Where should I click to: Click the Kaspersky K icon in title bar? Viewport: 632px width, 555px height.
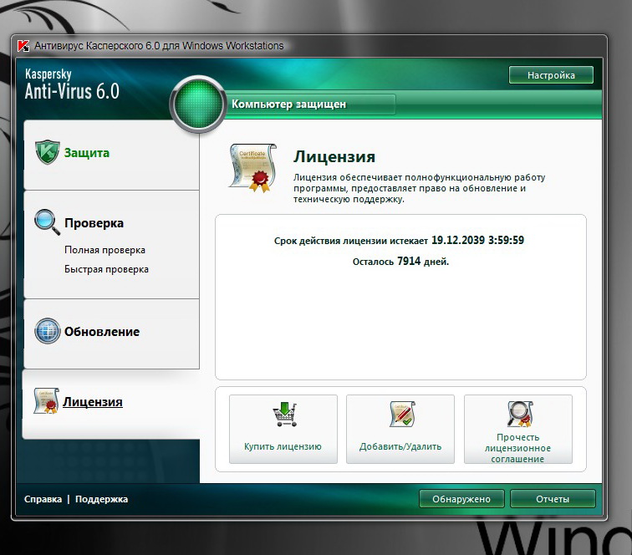pos(23,46)
